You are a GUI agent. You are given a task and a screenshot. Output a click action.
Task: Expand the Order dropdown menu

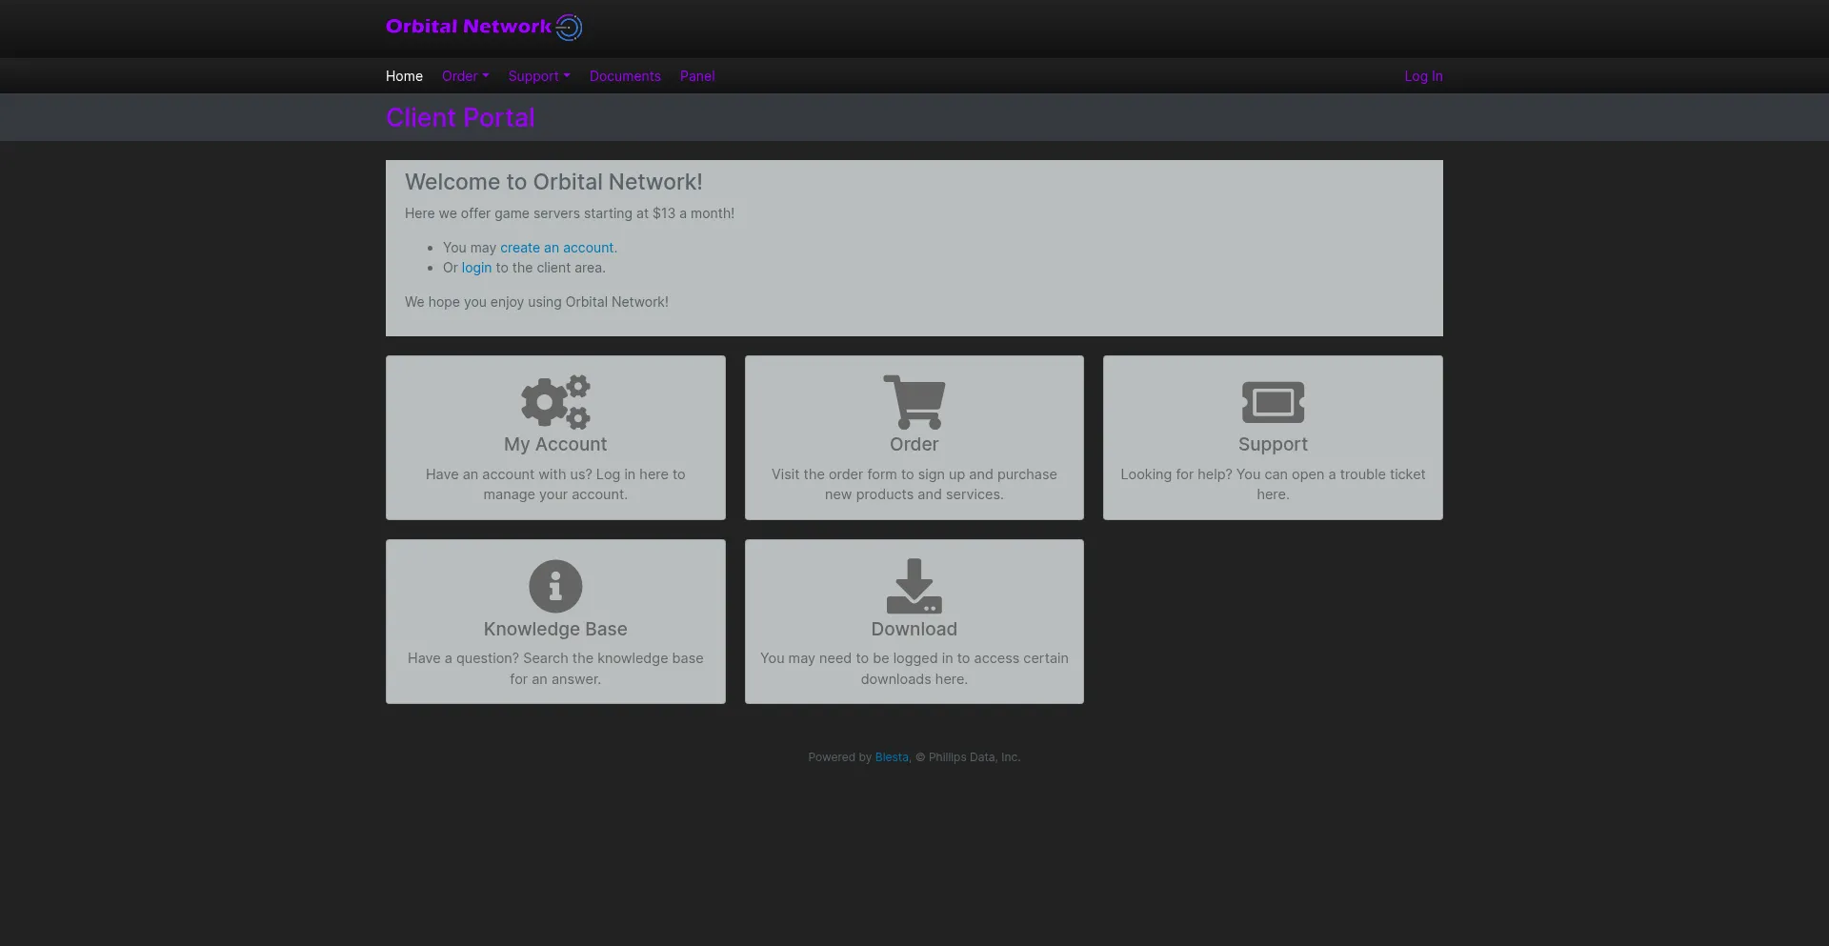pyautogui.click(x=465, y=75)
